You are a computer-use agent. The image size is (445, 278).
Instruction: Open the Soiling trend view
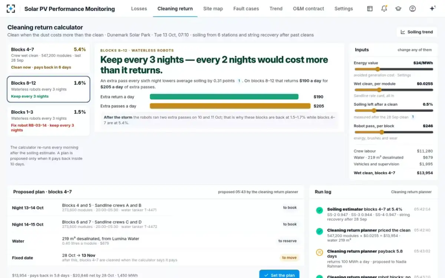[x=416, y=32]
